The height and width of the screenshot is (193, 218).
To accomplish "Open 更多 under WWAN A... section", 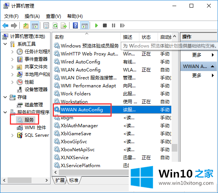I will coord(199,76).
